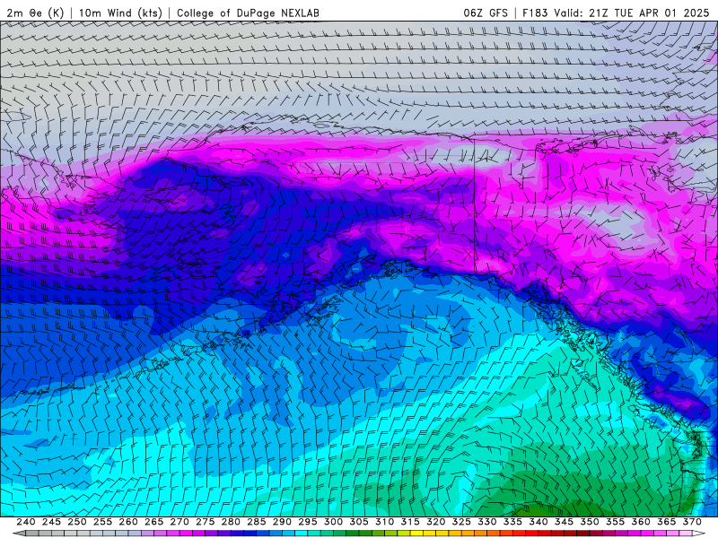Click the 365 value on the color scale
The width and height of the screenshot is (718, 538).
(667, 522)
